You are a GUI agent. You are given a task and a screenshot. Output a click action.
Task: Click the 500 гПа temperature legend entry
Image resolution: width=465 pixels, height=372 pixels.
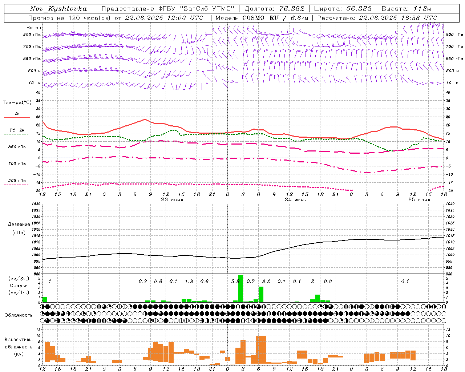click(x=17, y=181)
